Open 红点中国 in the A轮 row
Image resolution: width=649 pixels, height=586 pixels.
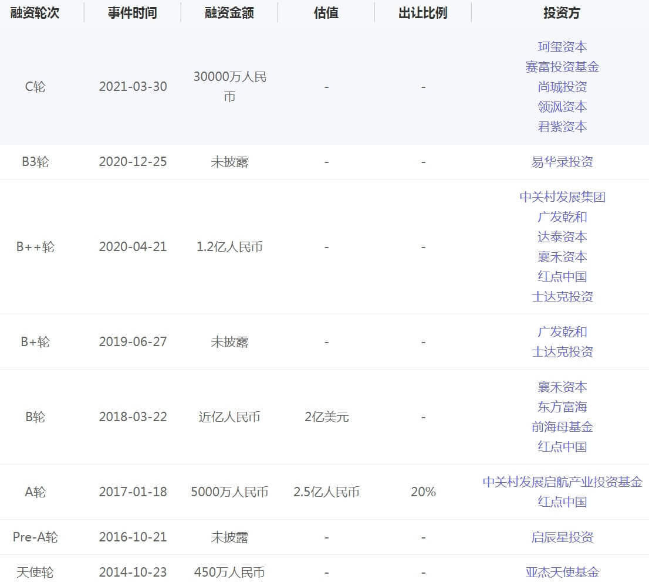pos(562,502)
